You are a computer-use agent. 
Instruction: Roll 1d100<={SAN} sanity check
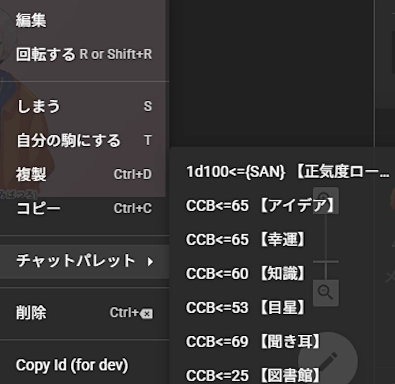[x=286, y=172]
